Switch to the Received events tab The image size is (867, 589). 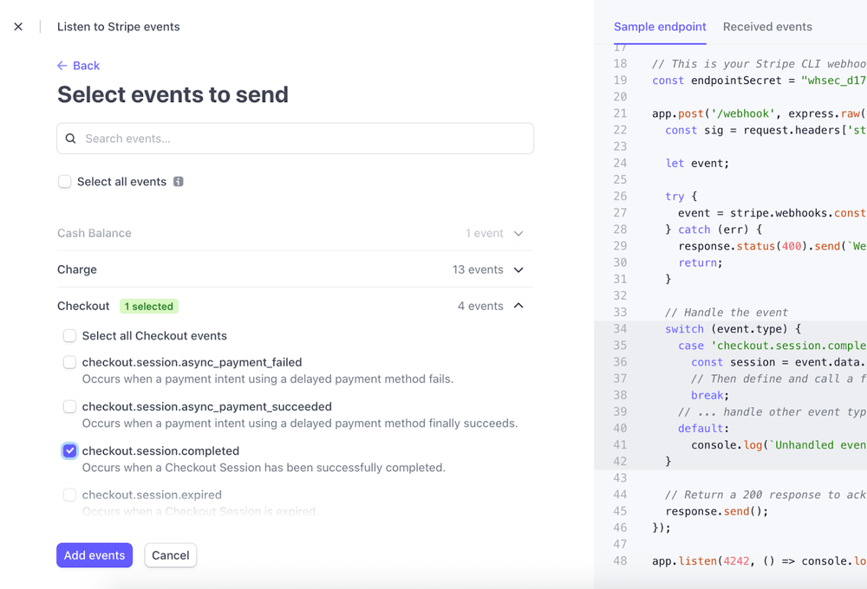pyautogui.click(x=767, y=27)
